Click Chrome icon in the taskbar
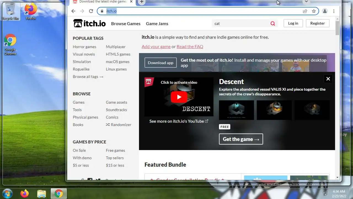The image size is (353, 199). [x=58, y=193]
